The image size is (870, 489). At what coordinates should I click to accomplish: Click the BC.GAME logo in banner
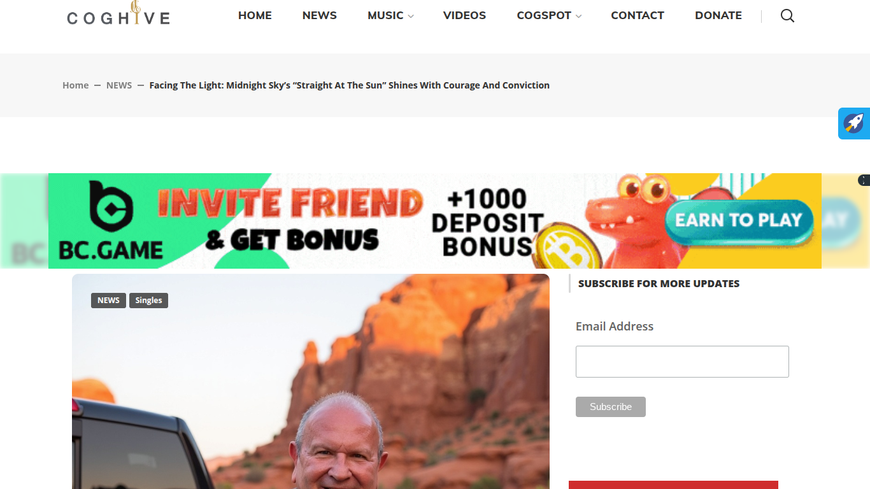pos(111,221)
